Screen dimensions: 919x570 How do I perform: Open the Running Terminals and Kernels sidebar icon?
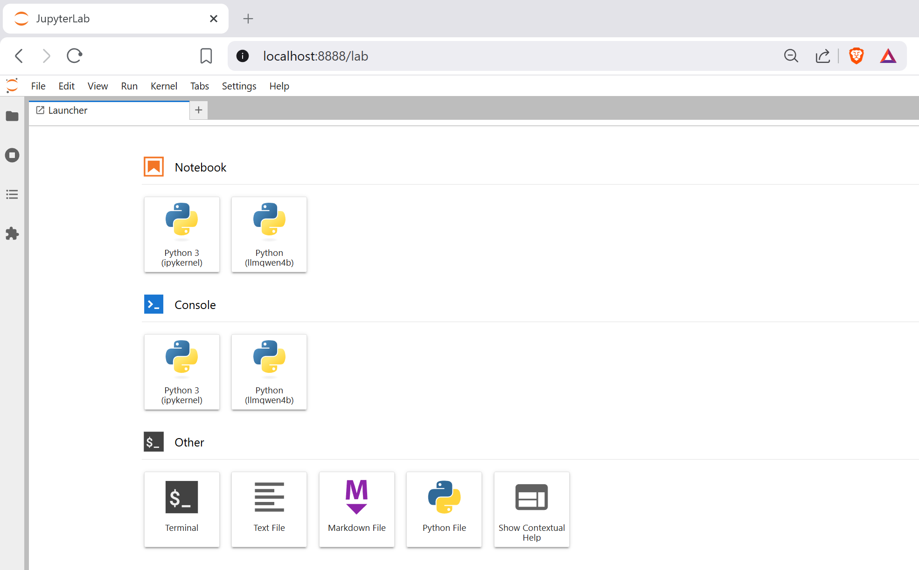[12, 155]
